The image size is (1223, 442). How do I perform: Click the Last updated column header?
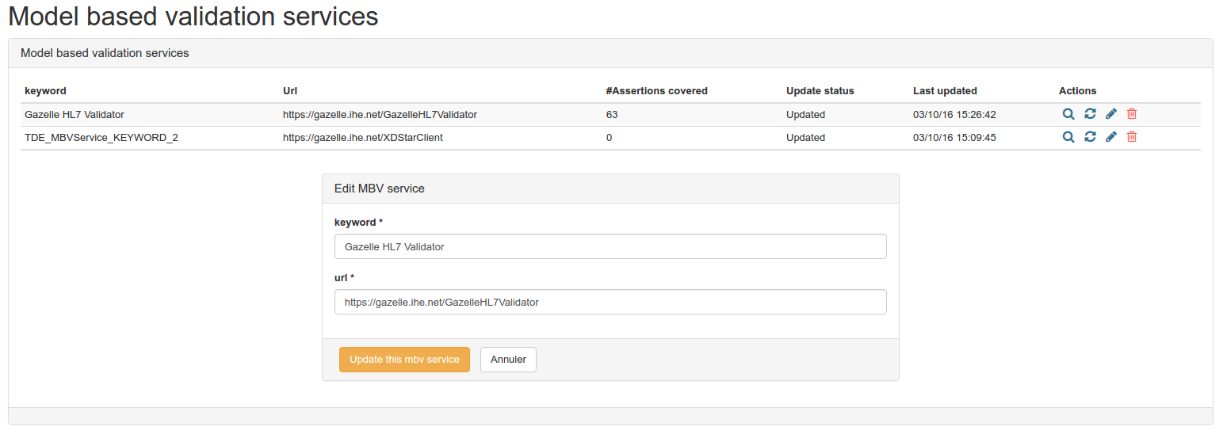pyautogui.click(x=945, y=91)
